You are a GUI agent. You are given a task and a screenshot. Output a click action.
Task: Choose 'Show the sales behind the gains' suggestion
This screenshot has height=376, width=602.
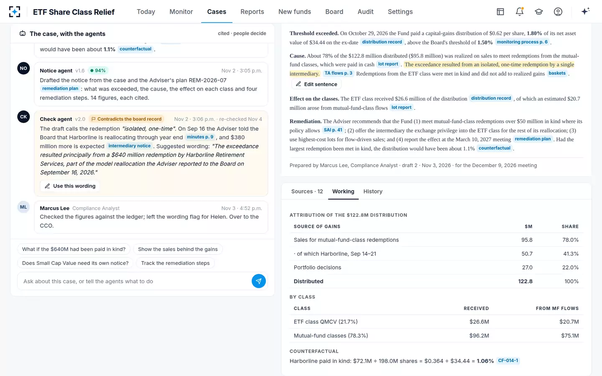coord(178,249)
